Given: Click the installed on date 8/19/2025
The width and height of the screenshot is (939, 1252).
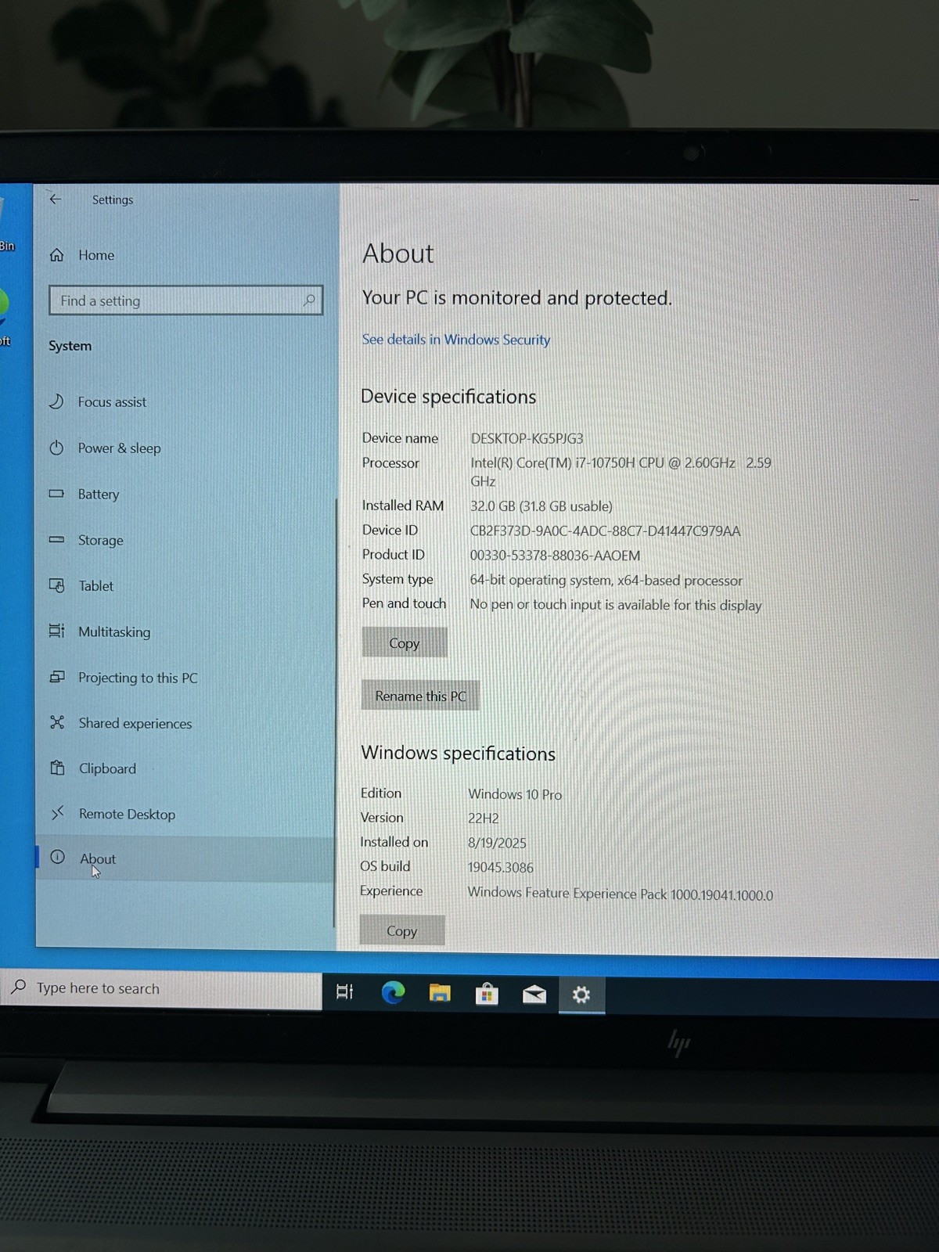Looking at the screenshot, I should 497,843.
